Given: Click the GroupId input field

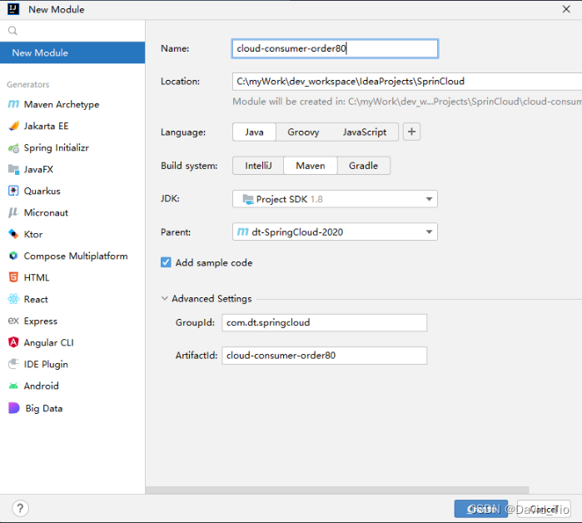Looking at the screenshot, I should pyautogui.click(x=325, y=322).
